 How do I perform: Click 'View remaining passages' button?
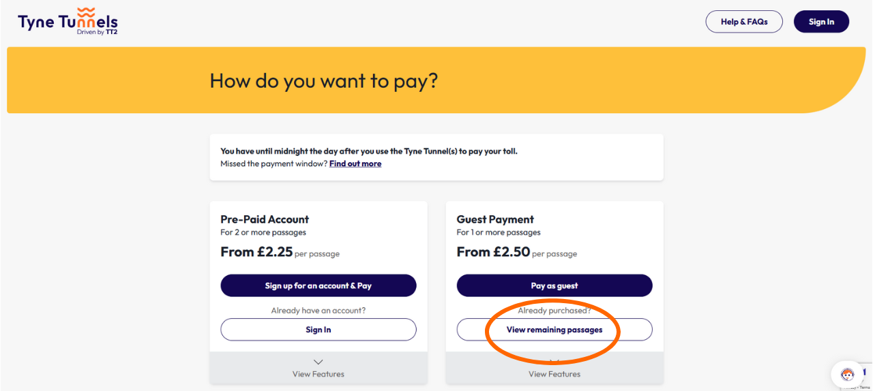[x=554, y=330]
